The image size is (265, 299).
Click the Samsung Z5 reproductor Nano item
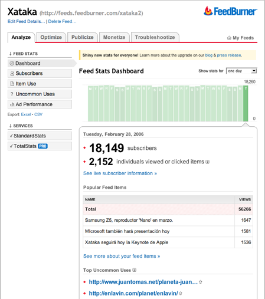pos(129,220)
